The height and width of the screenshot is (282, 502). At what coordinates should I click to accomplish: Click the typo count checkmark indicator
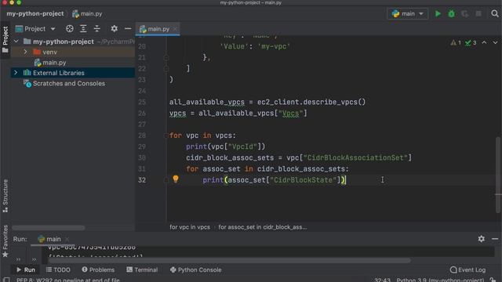(471, 42)
